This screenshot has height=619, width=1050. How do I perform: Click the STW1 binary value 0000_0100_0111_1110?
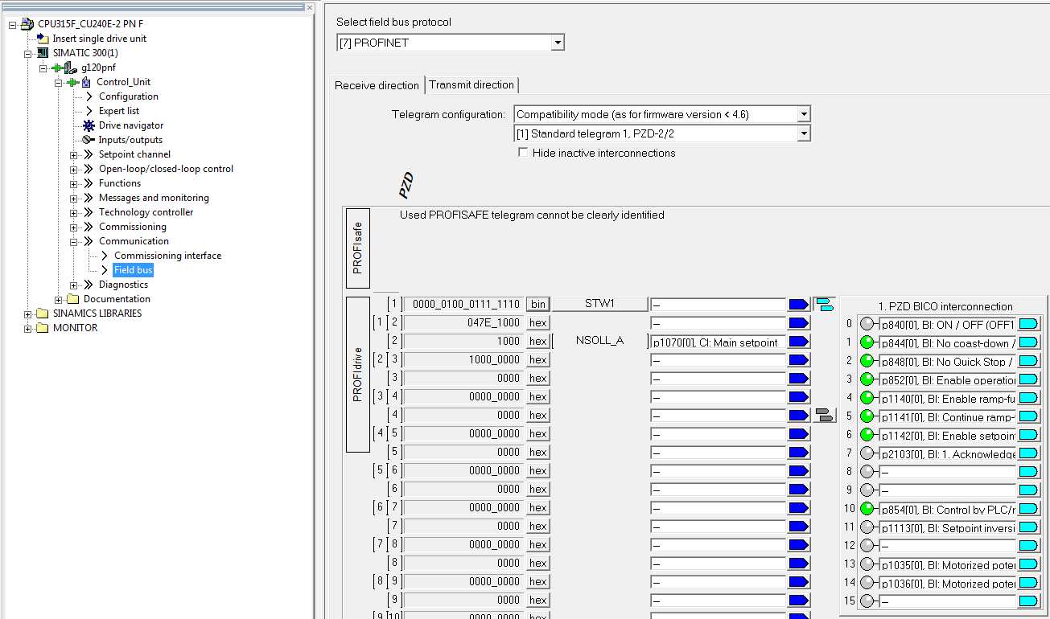pyautogui.click(x=463, y=305)
